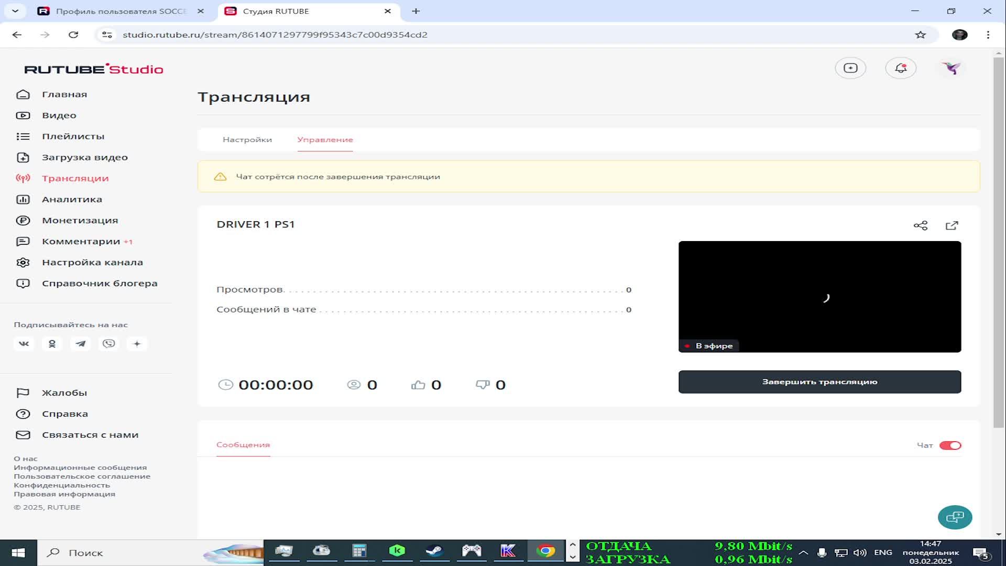Open the support chat bubble
The height and width of the screenshot is (566, 1006).
pos(955,517)
